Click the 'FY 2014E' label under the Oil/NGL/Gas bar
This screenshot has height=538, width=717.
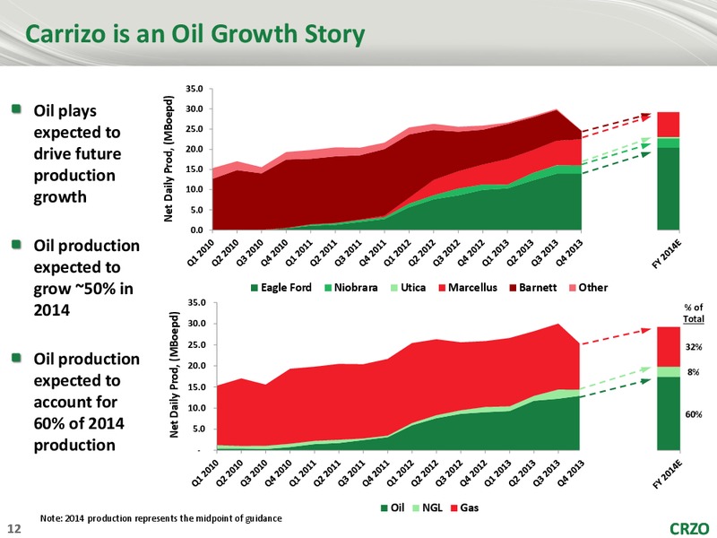(667, 474)
